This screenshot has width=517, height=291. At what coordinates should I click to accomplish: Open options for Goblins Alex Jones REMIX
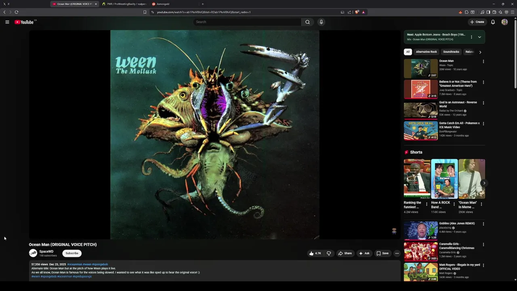click(x=483, y=224)
